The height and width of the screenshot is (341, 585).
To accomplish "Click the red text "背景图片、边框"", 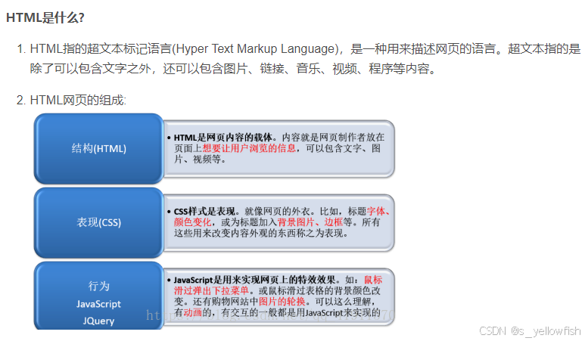I will 310,222.
